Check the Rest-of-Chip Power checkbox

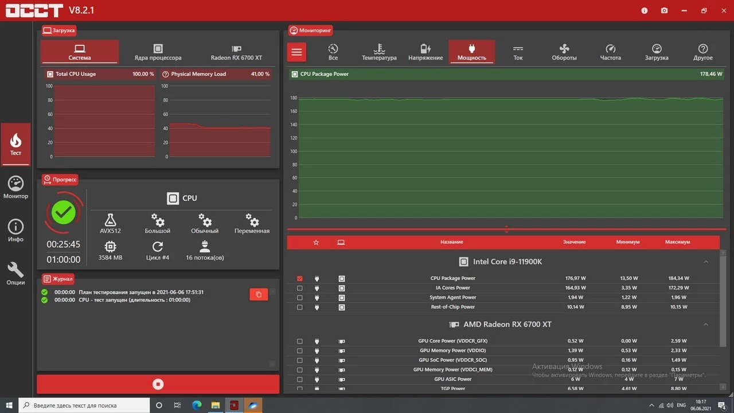300,307
